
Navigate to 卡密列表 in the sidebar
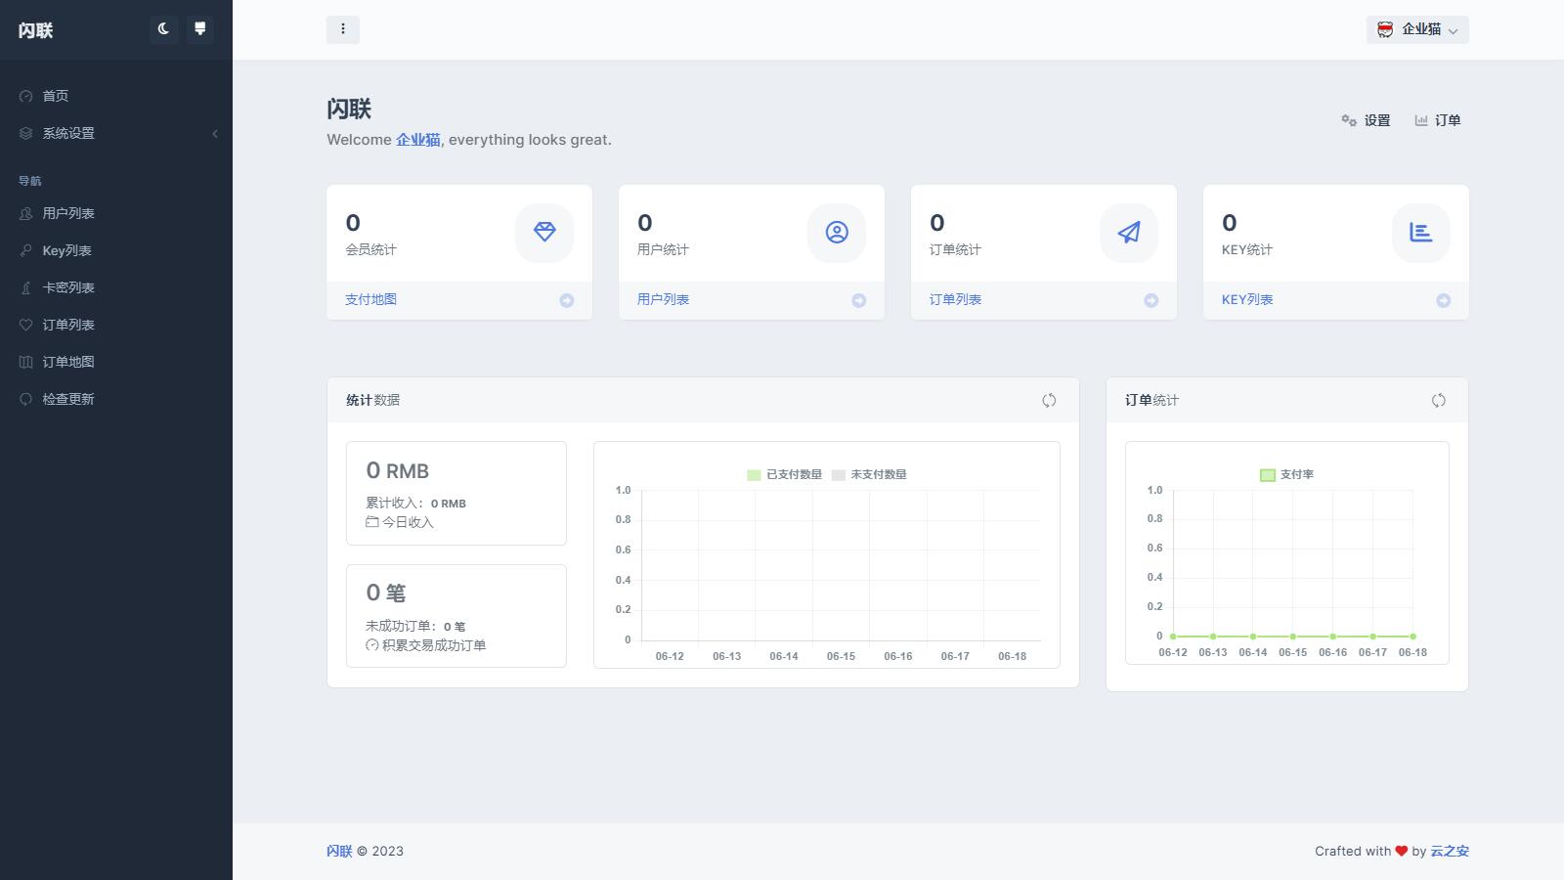click(x=68, y=287)
